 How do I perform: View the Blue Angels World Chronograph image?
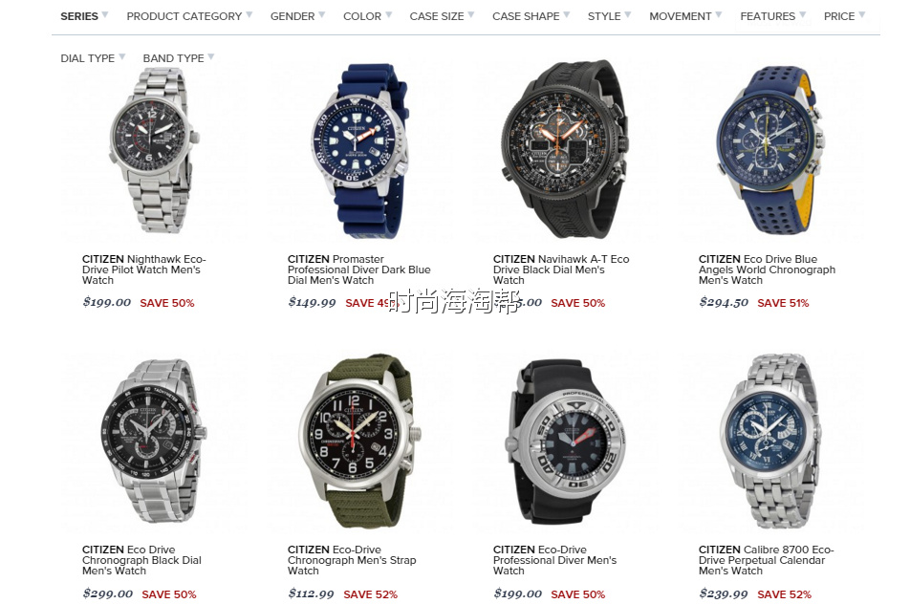770,150
